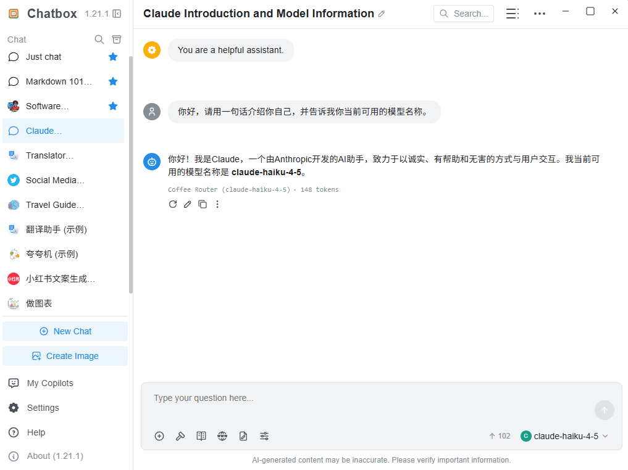Toggle web browsing globe icon

tap(222, 436)
